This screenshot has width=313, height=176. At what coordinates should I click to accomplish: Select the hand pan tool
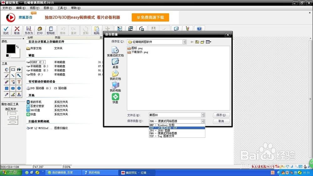pos(7,70)
